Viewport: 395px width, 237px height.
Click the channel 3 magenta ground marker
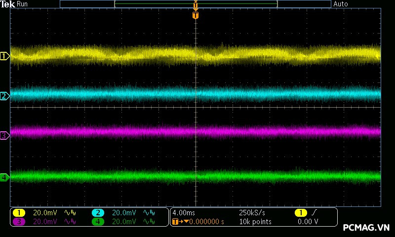(4, 135)
